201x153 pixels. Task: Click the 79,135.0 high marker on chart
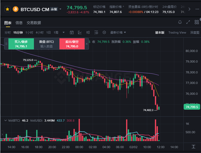point(28,60)
